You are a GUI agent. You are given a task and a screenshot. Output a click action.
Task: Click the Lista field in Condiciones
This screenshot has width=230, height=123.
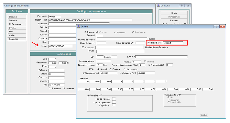point(52,59)
